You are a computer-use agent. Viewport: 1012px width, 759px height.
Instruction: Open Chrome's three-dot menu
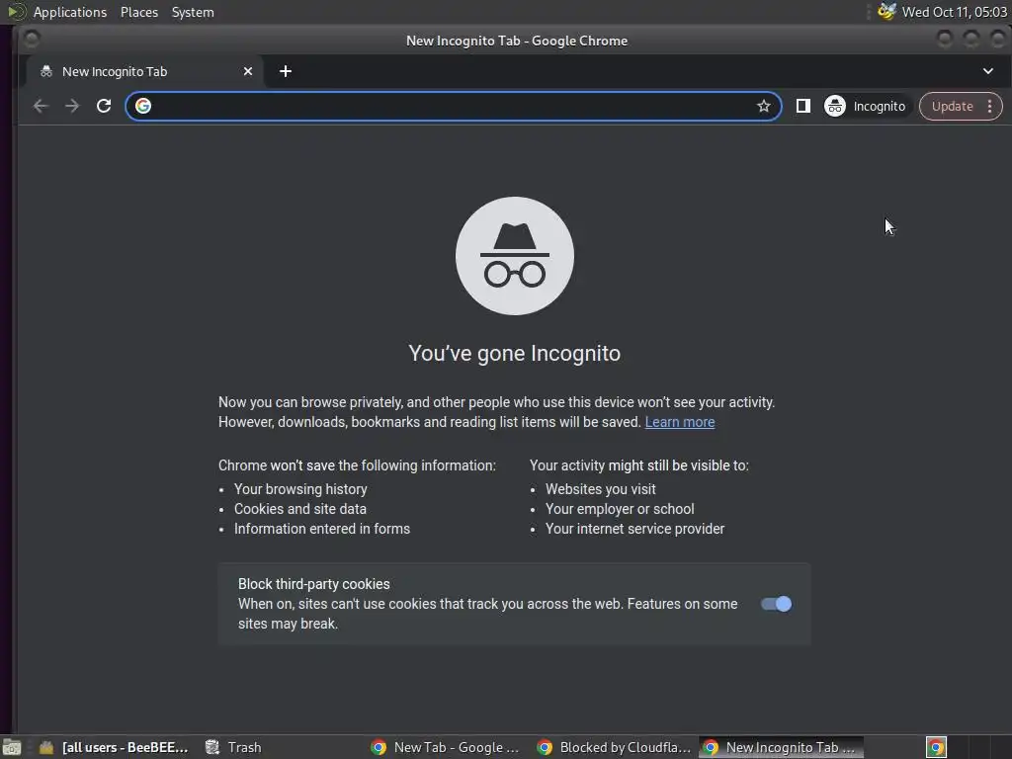coord(990,106)
